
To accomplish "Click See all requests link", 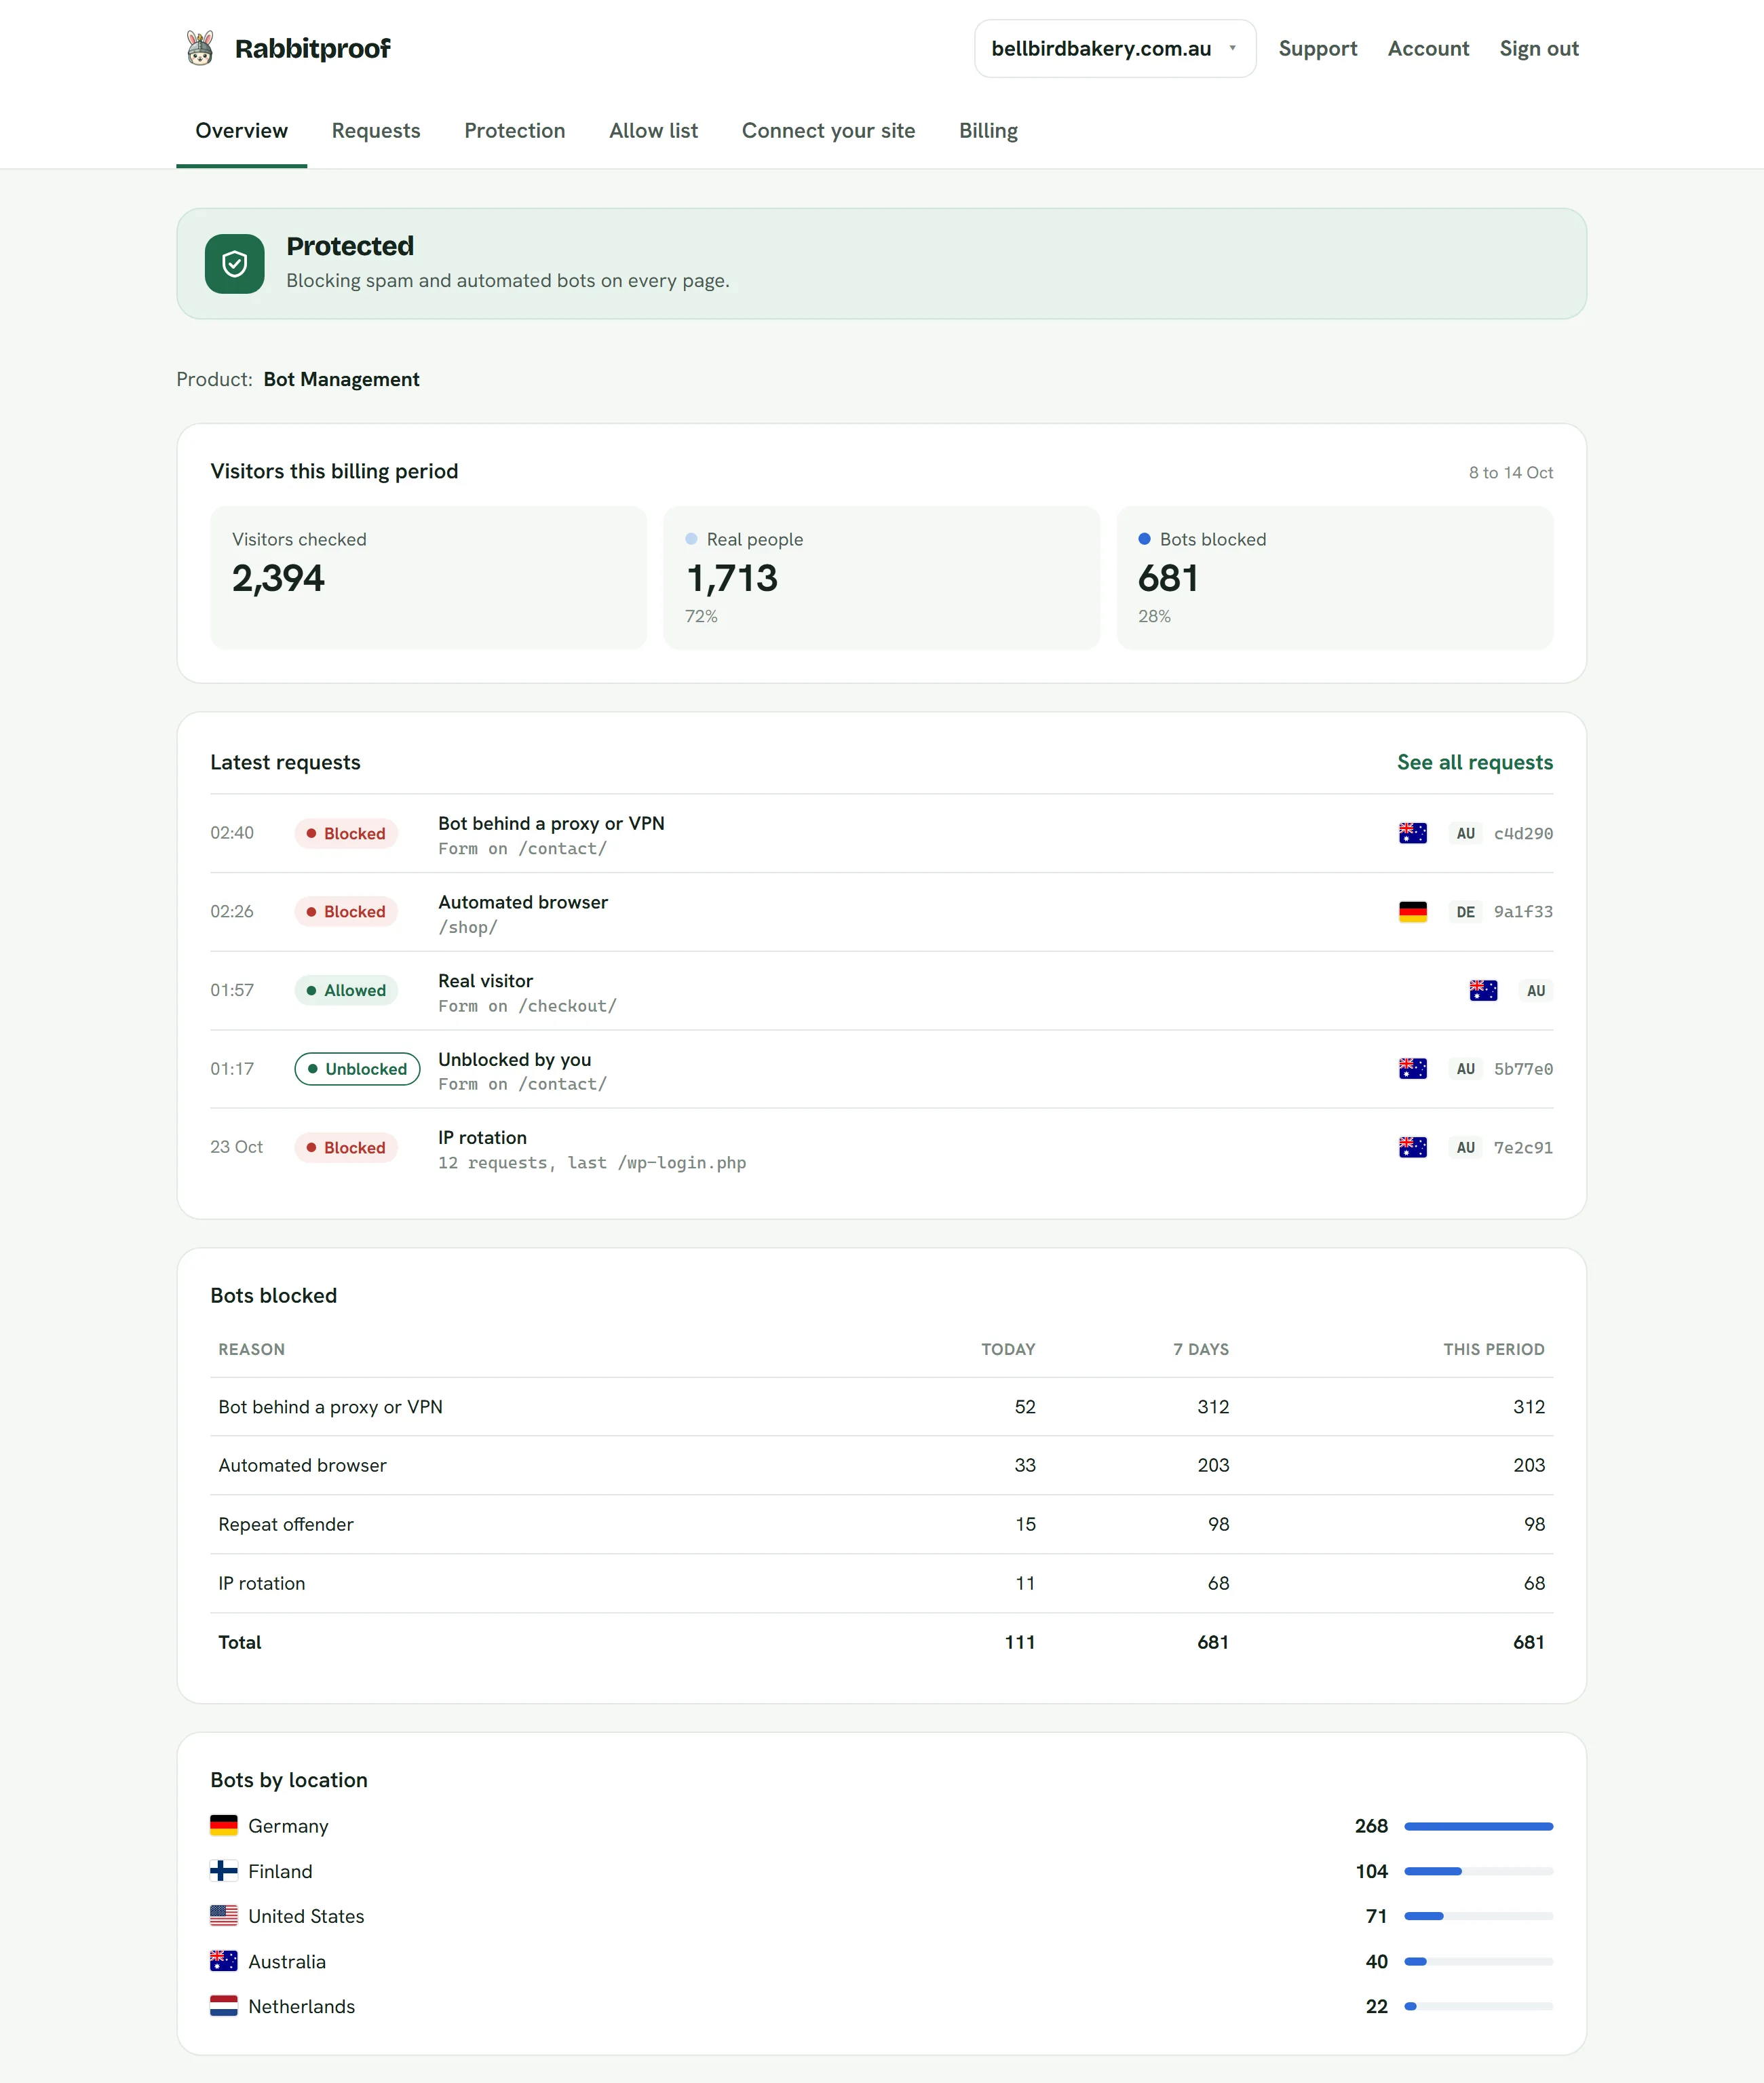I will pyautogui.click(x=1474, y=762).
